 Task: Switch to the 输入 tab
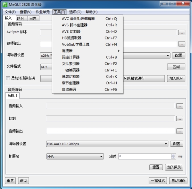(x=9, y=18)
